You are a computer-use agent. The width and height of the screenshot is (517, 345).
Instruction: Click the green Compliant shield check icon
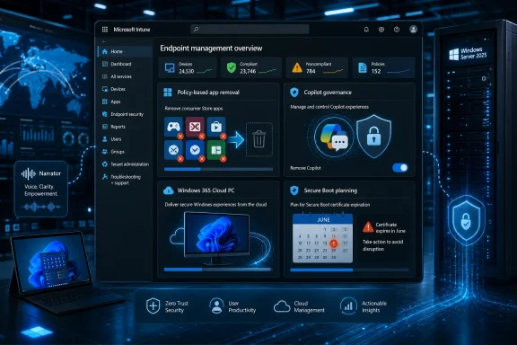coord(232,67)
